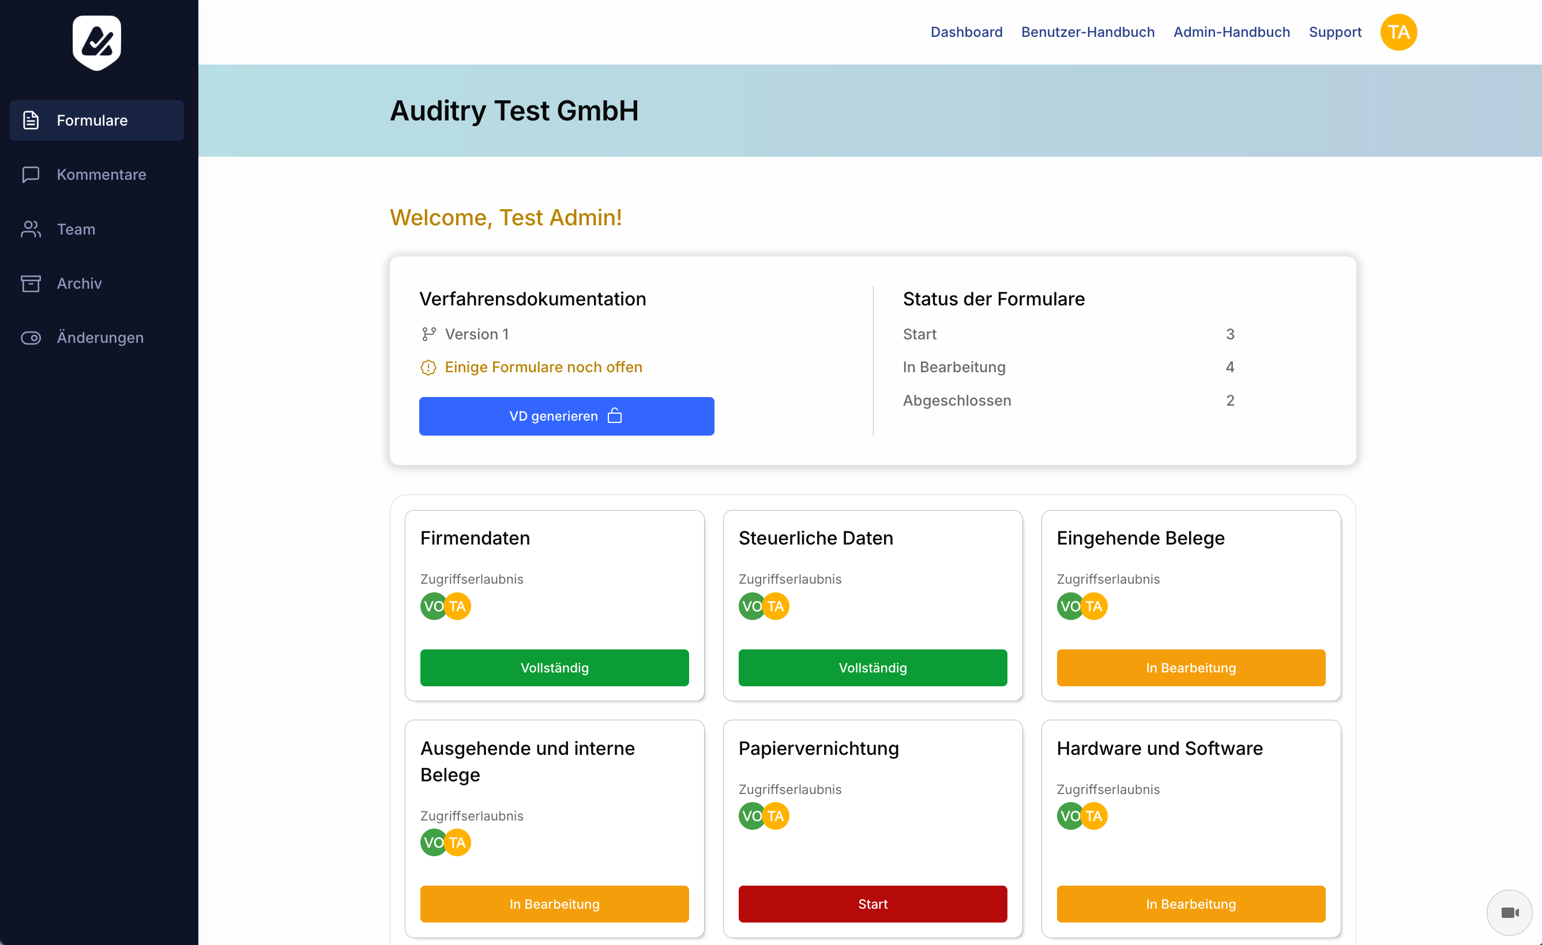
Task: Open the Dashboard link
Action: click(966, 32)
